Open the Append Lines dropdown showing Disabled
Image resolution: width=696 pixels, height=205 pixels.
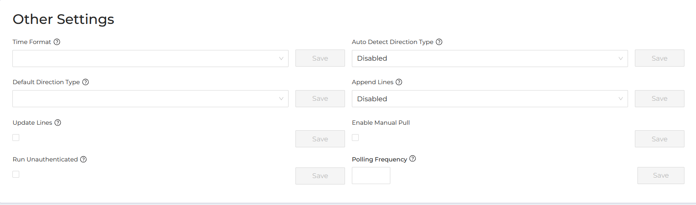(x=490, y=99)
